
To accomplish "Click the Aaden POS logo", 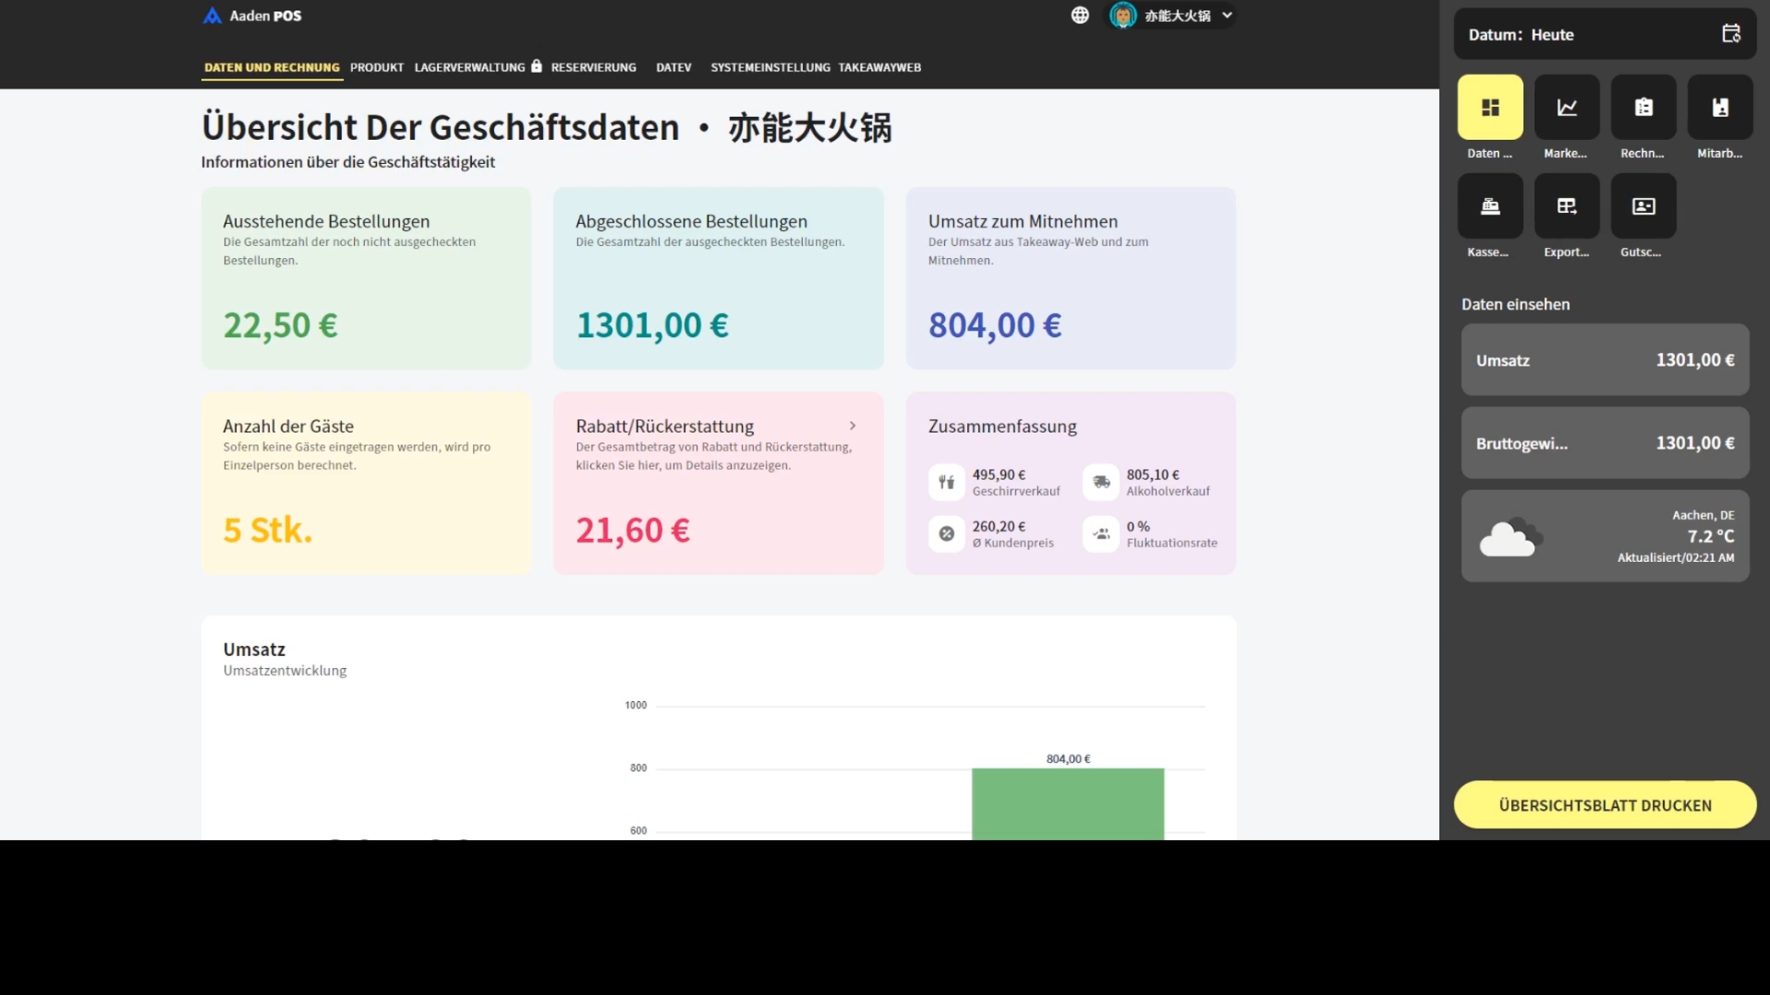I will 252,16.
